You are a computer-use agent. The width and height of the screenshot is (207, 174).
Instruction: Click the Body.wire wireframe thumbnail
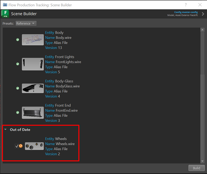click(33, 40)
